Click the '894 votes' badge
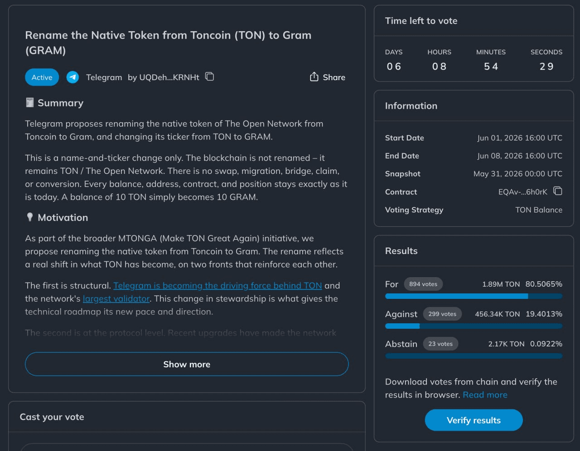Viewport: 580px width, 451px height. [423, 284]
